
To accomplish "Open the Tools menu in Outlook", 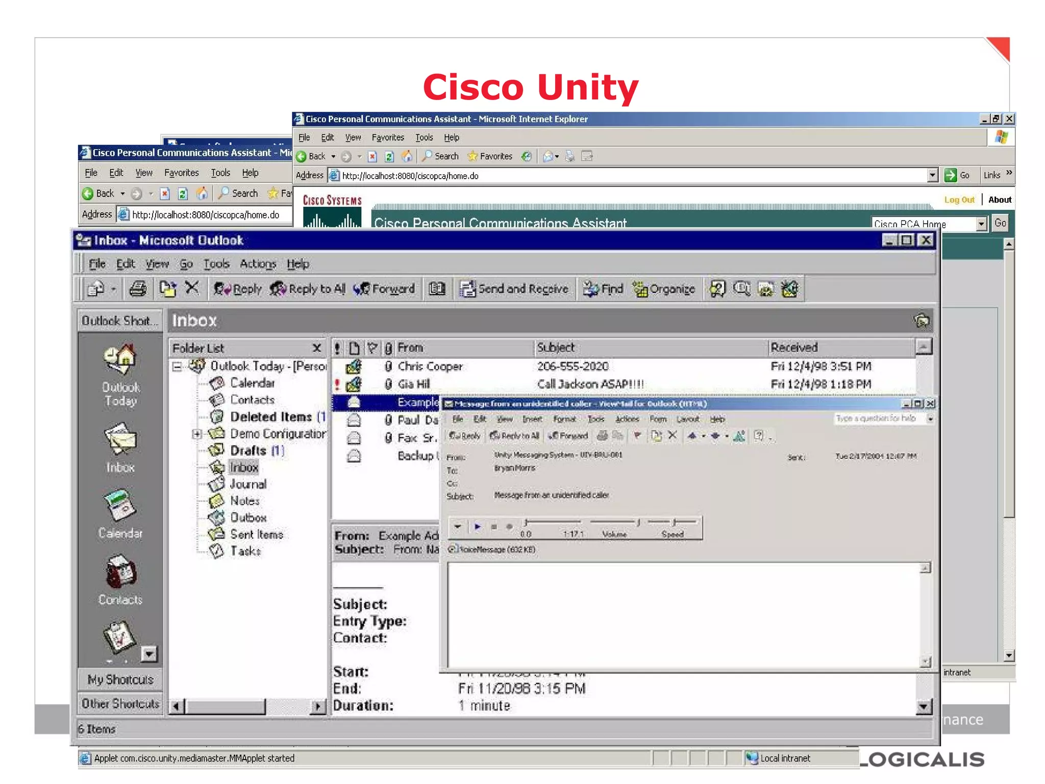I will point(216,264).
